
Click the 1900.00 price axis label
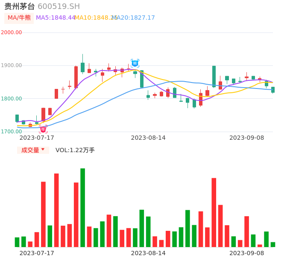(12, 65)
